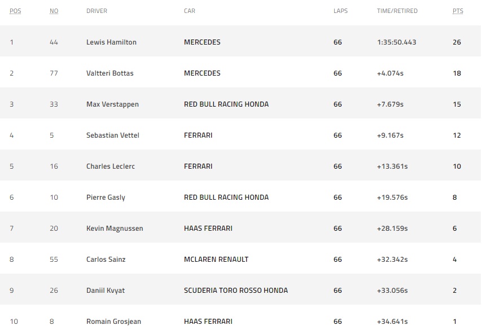Open Lewis Hamilton driver link
Screen dimensions: 482x334
tap(111, 42)
